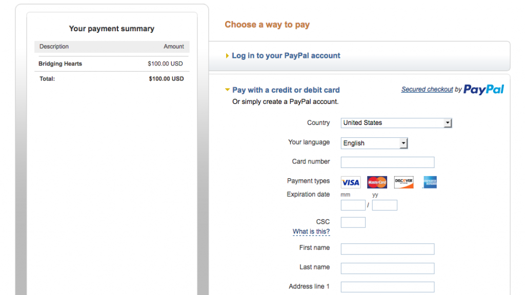Click the expiration year field
525x295 pixels.
click(x=385, y=205)
